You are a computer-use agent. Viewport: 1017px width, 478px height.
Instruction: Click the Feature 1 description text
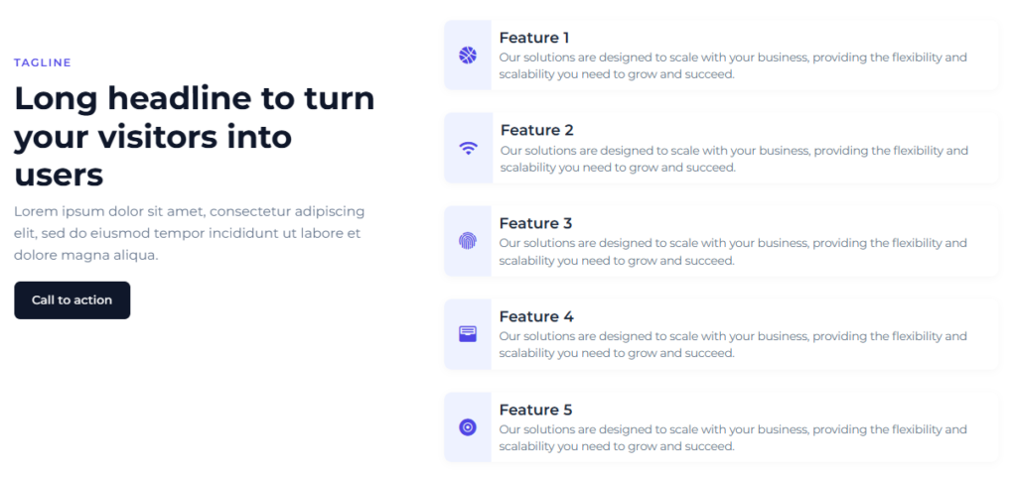click(x=733, y=65)
